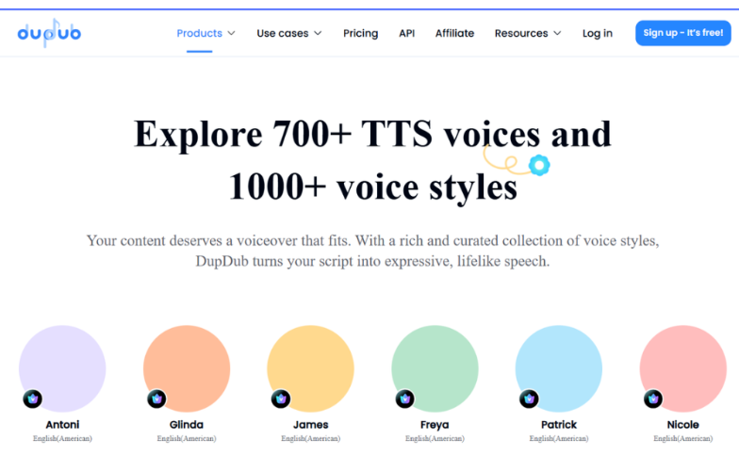Select Patrick's light blue voice avatar
The height and width of the screenshot is (455, 739).
[x=559, y=367]
